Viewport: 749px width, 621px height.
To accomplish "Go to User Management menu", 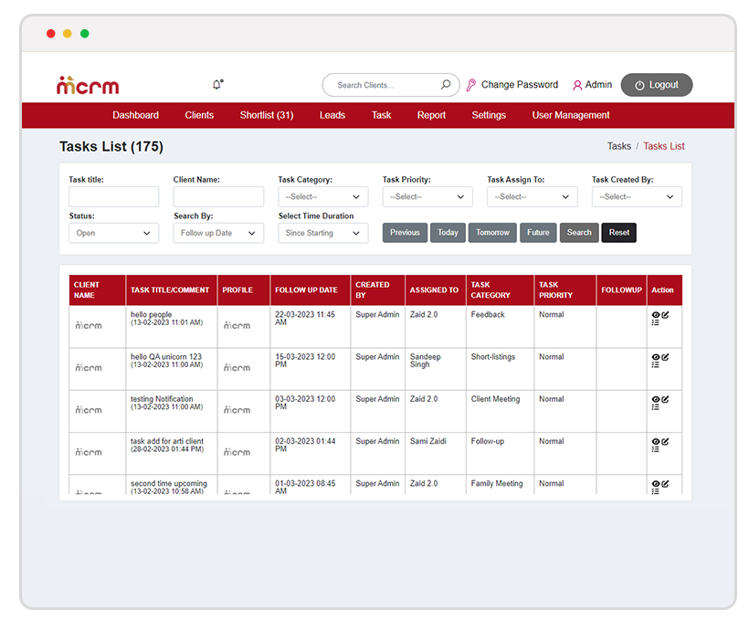I will 571,115.
